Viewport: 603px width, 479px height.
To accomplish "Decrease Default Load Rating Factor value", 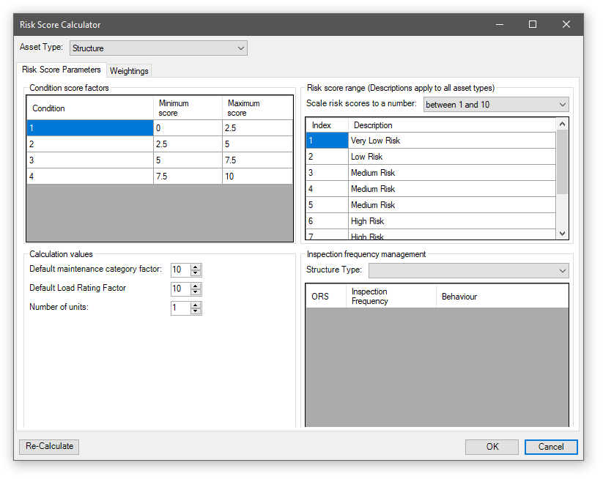I will click(196, 292).
